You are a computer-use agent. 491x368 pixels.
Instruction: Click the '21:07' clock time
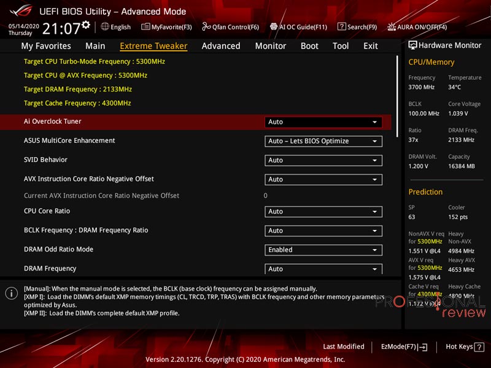61,28
